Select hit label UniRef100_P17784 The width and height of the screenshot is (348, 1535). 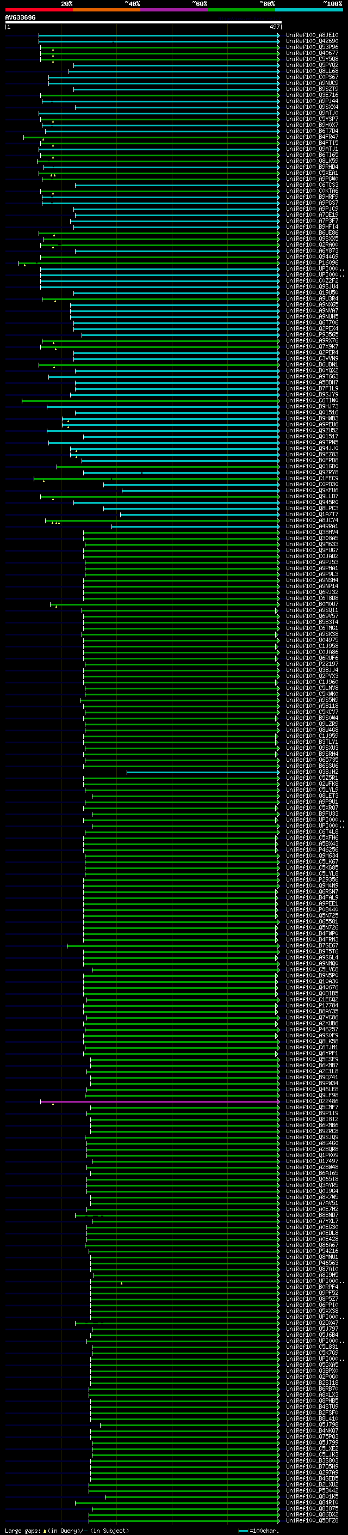pos(312,1005)
